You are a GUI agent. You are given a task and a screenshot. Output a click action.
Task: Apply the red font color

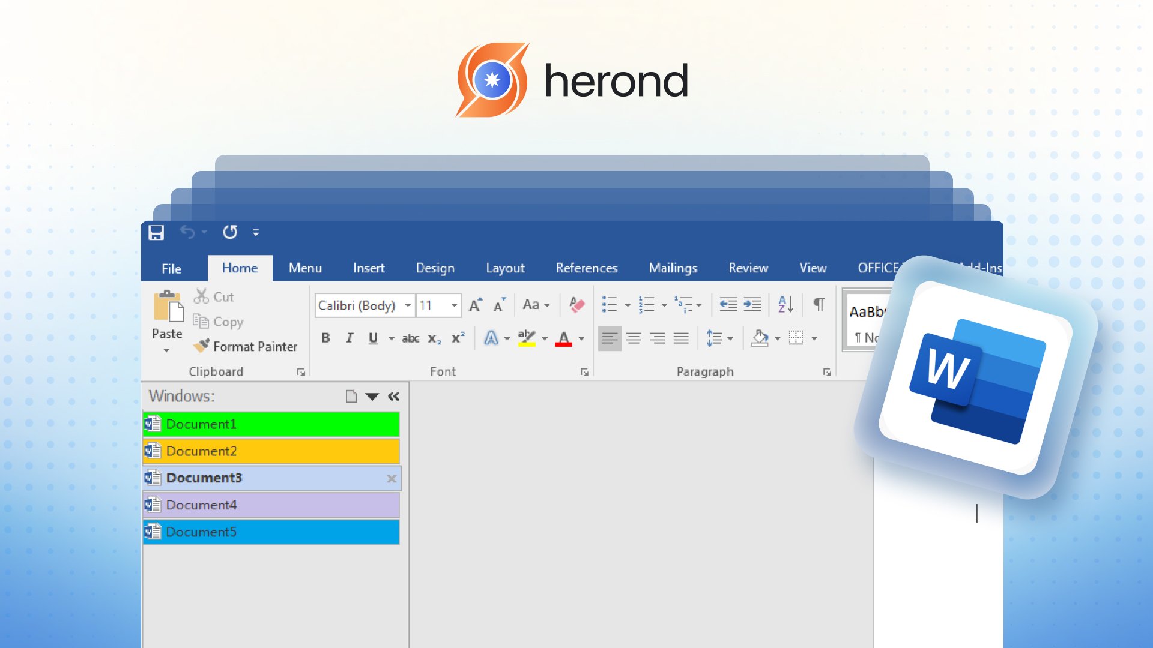click(x=563, y=338)
